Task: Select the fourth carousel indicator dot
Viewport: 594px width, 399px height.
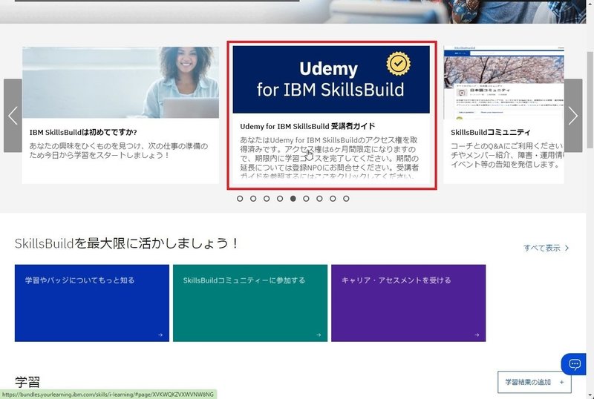Action: pos(280,198)
